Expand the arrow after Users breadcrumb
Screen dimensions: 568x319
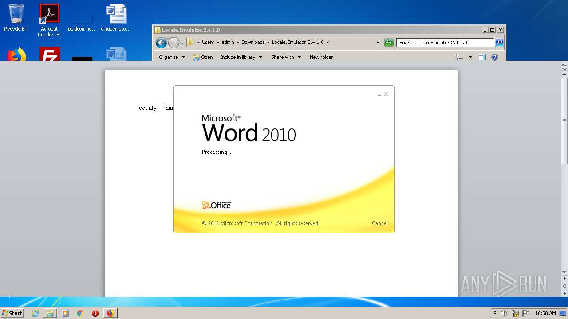pos(218,42)
